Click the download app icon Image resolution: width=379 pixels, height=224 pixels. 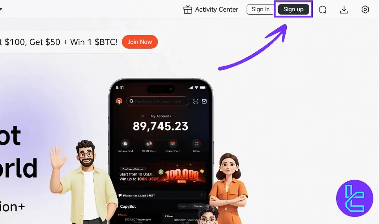pyautogui.click(x=344, y=10)
